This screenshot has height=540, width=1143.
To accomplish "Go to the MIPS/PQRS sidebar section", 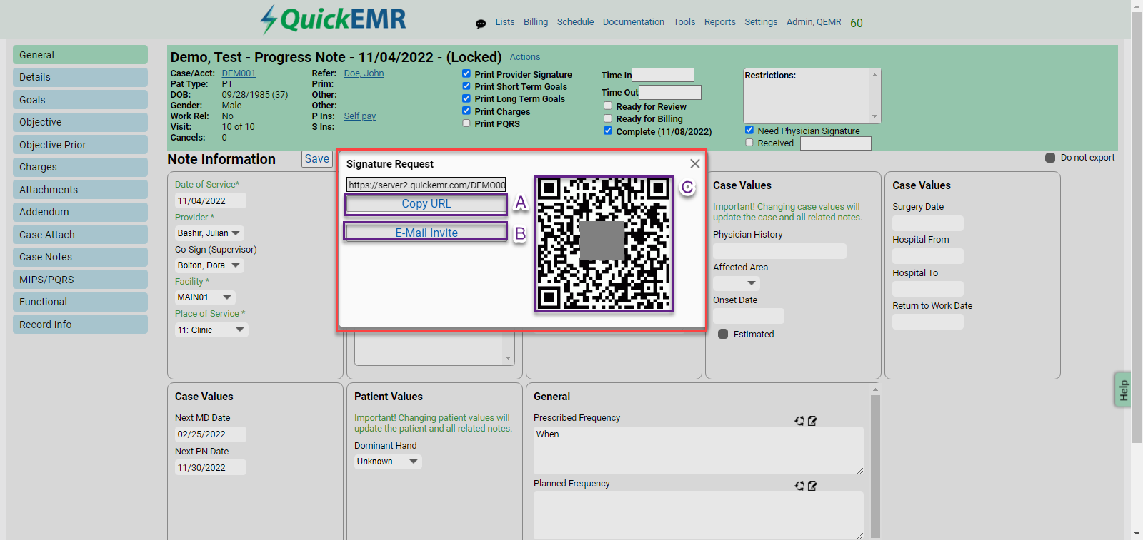I will click(80, 280).
